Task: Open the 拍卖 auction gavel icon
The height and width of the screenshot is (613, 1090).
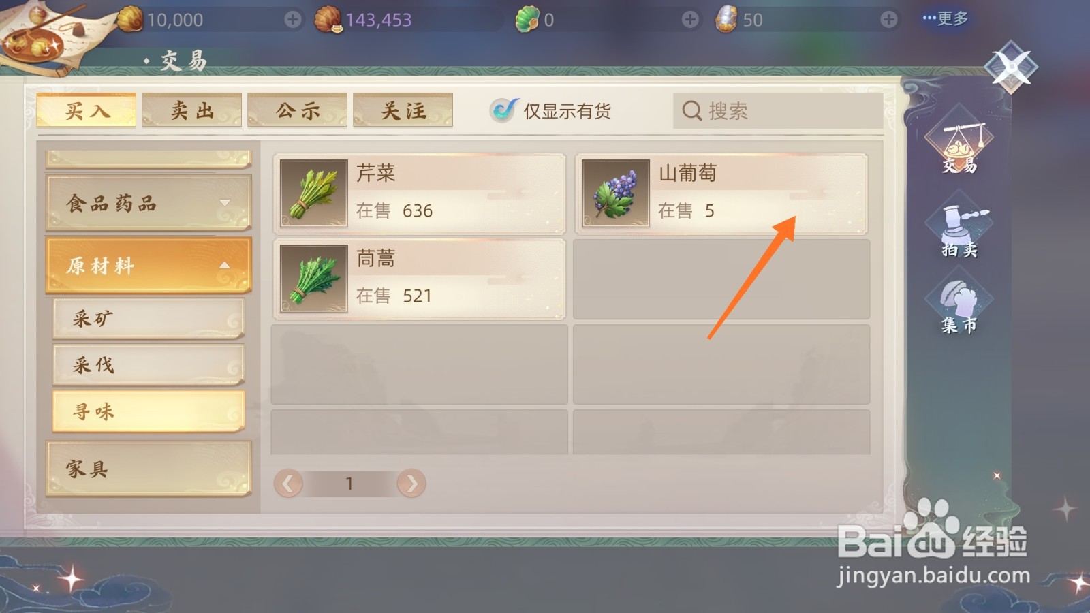Action: point(959,229)
